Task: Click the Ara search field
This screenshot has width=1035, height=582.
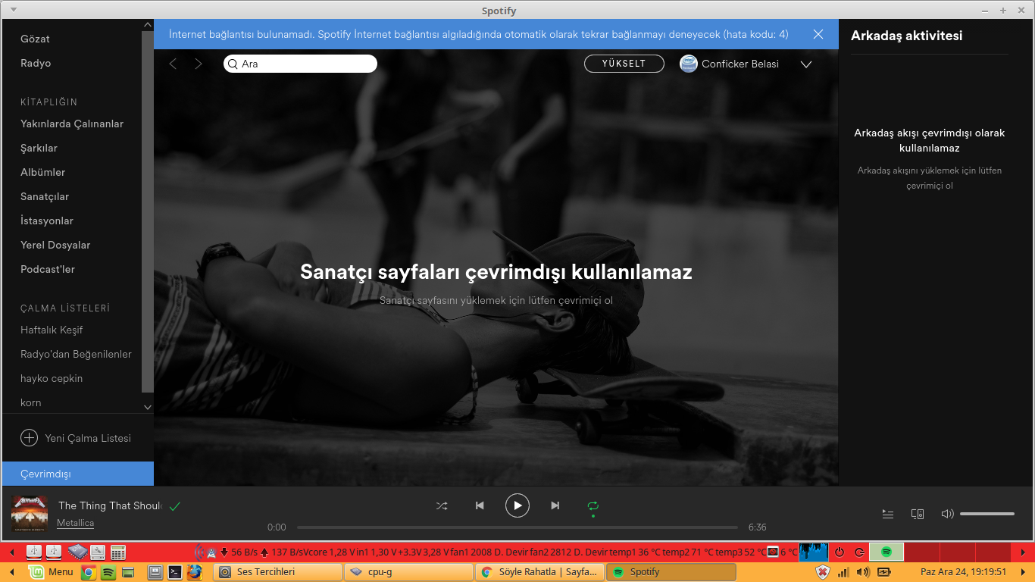Action: (300, 64)
